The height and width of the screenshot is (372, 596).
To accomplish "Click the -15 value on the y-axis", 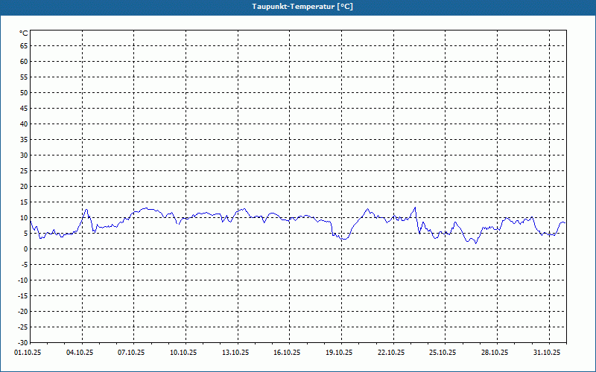I will tap(23, 296).
